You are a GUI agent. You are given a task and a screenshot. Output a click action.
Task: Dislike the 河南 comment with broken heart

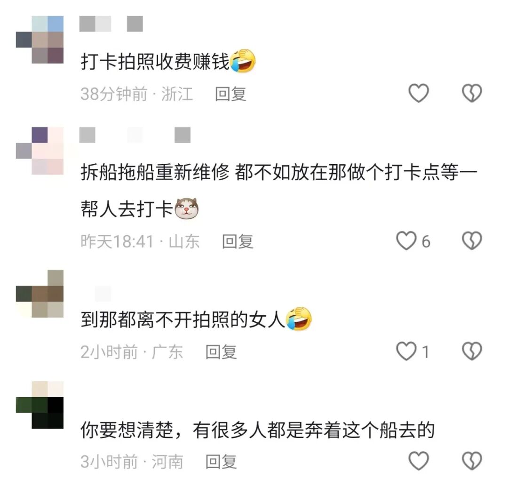pyautogui.click(x=472, y=461)
